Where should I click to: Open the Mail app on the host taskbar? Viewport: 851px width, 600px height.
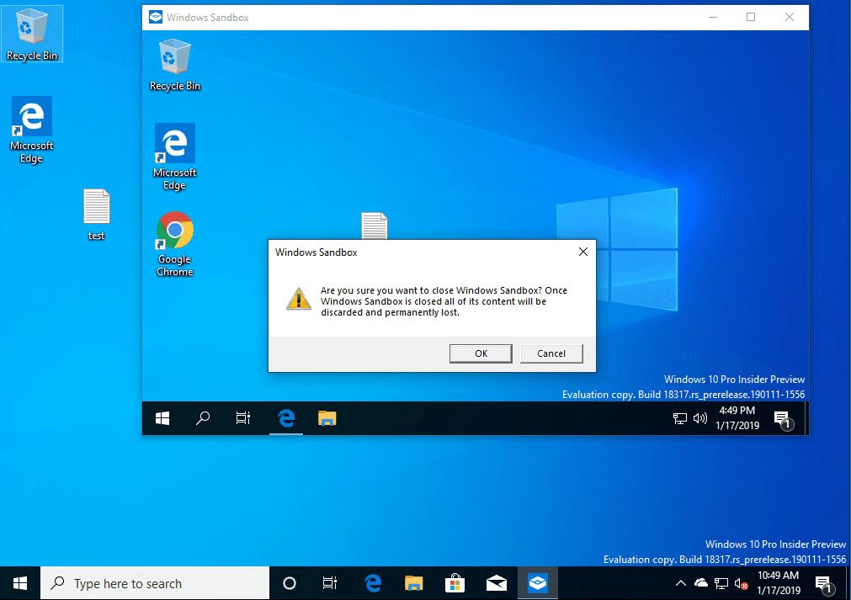(x=496, y=582)
